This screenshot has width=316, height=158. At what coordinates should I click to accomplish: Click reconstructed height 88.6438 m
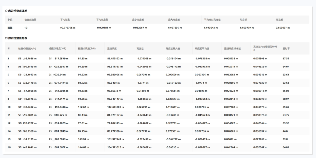pyautogui.click(x=114, y=83)
